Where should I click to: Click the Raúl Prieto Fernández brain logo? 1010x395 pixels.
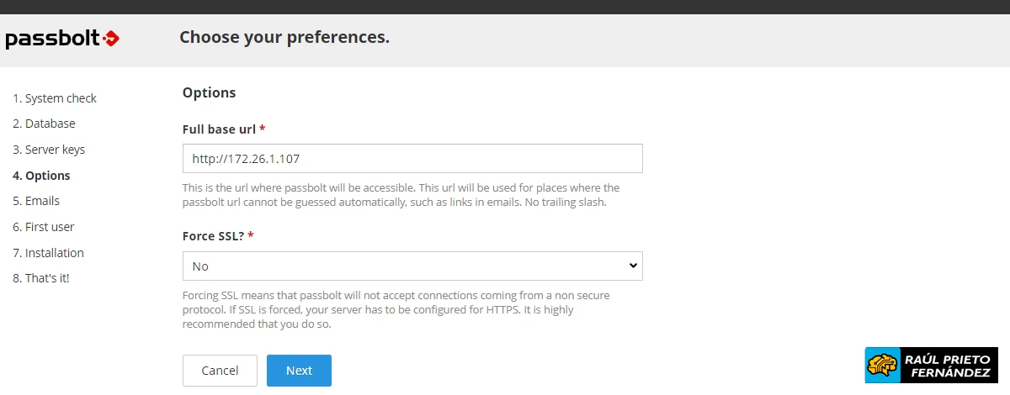coord(883,366)
